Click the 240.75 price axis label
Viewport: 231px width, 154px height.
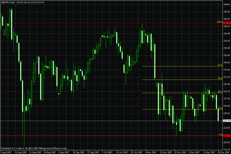(227, 27)
